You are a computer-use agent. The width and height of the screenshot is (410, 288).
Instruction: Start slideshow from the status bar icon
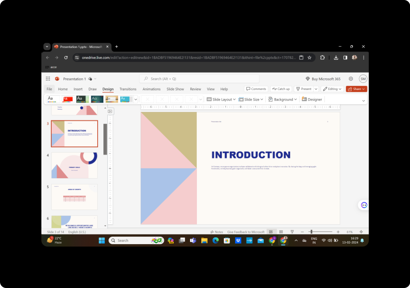pyautogui.click(x=292, y=232)
